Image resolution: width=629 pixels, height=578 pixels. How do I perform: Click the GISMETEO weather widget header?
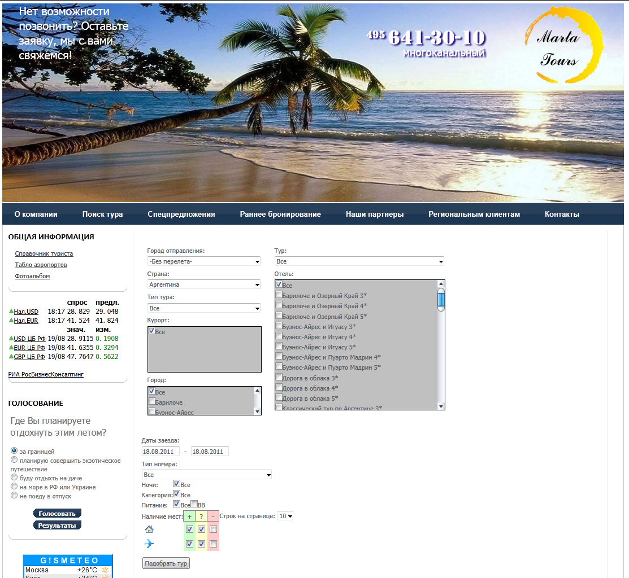68,561
